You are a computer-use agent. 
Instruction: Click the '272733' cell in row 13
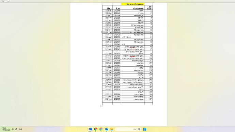[117, 40]
